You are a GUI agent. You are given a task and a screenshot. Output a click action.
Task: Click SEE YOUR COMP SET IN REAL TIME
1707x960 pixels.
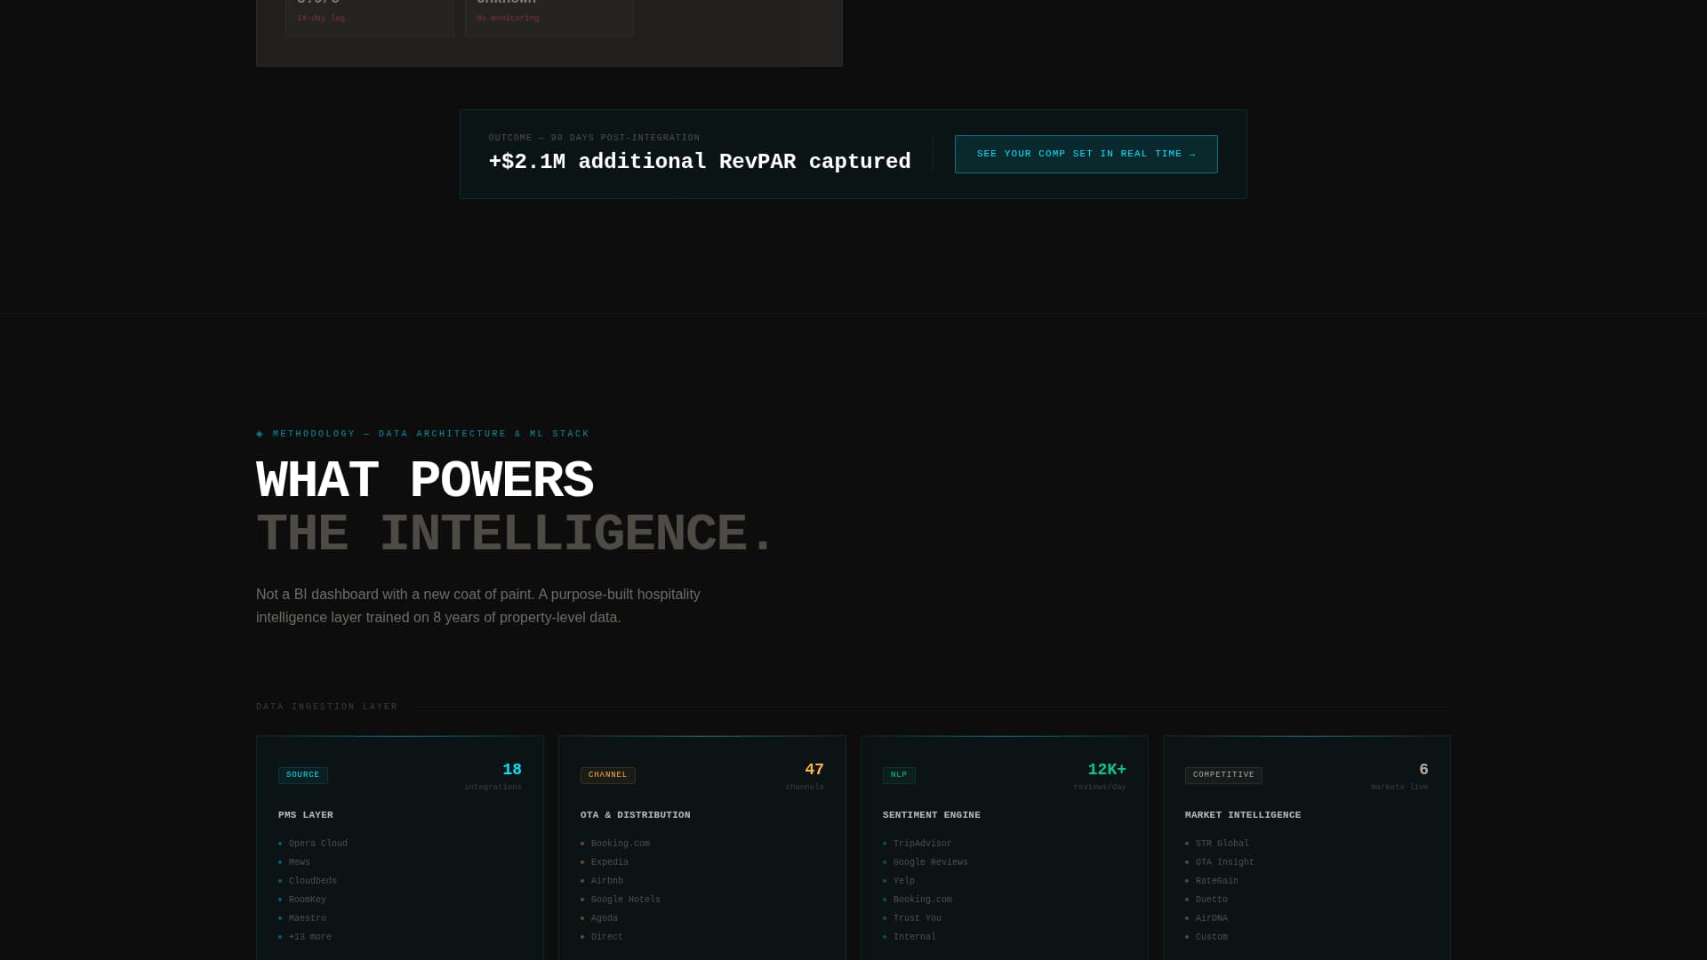click(1086, 154)
